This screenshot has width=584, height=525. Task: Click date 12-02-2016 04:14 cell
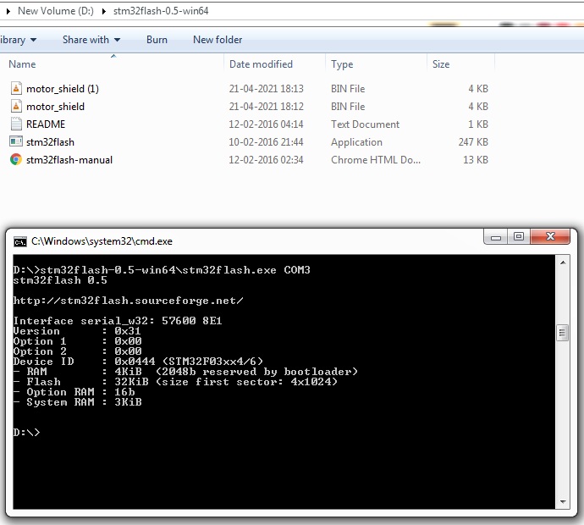click(x=267, y=124)
